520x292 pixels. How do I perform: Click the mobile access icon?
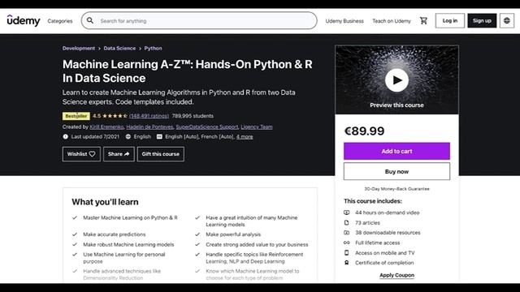347,252
